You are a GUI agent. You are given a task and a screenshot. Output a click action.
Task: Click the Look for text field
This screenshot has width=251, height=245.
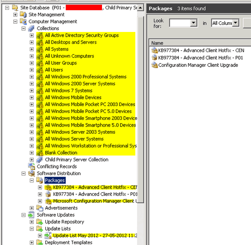click(180, 23)
